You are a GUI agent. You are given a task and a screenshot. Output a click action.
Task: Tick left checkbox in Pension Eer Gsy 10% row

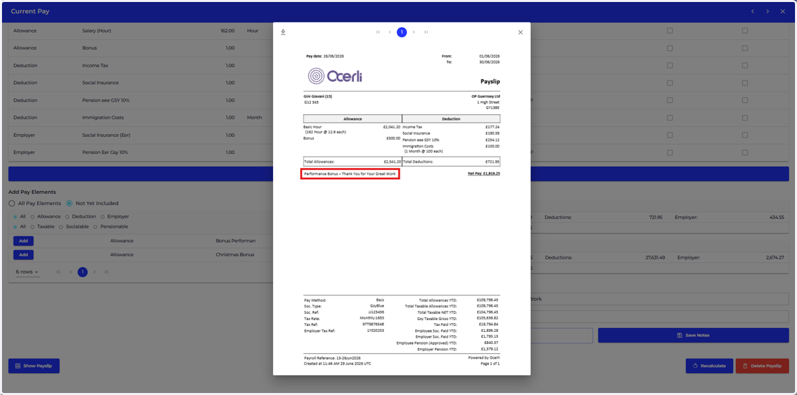669,152
